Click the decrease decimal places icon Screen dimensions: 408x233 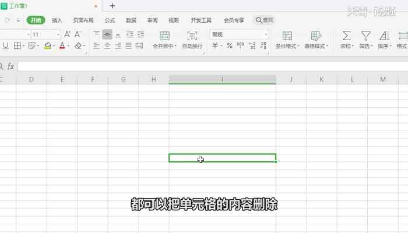point(263,46)
